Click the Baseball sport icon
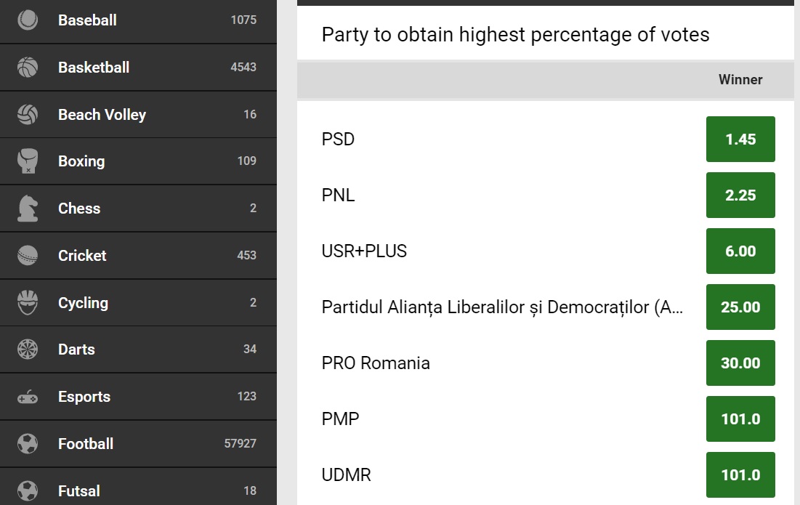 click(28, 20)
